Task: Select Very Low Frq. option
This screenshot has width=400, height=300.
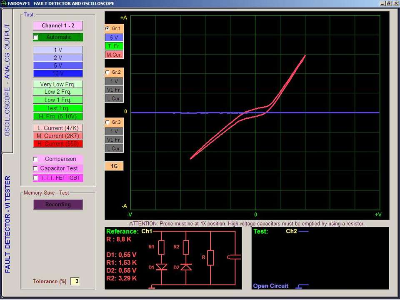Action: [x=58, y=84]
